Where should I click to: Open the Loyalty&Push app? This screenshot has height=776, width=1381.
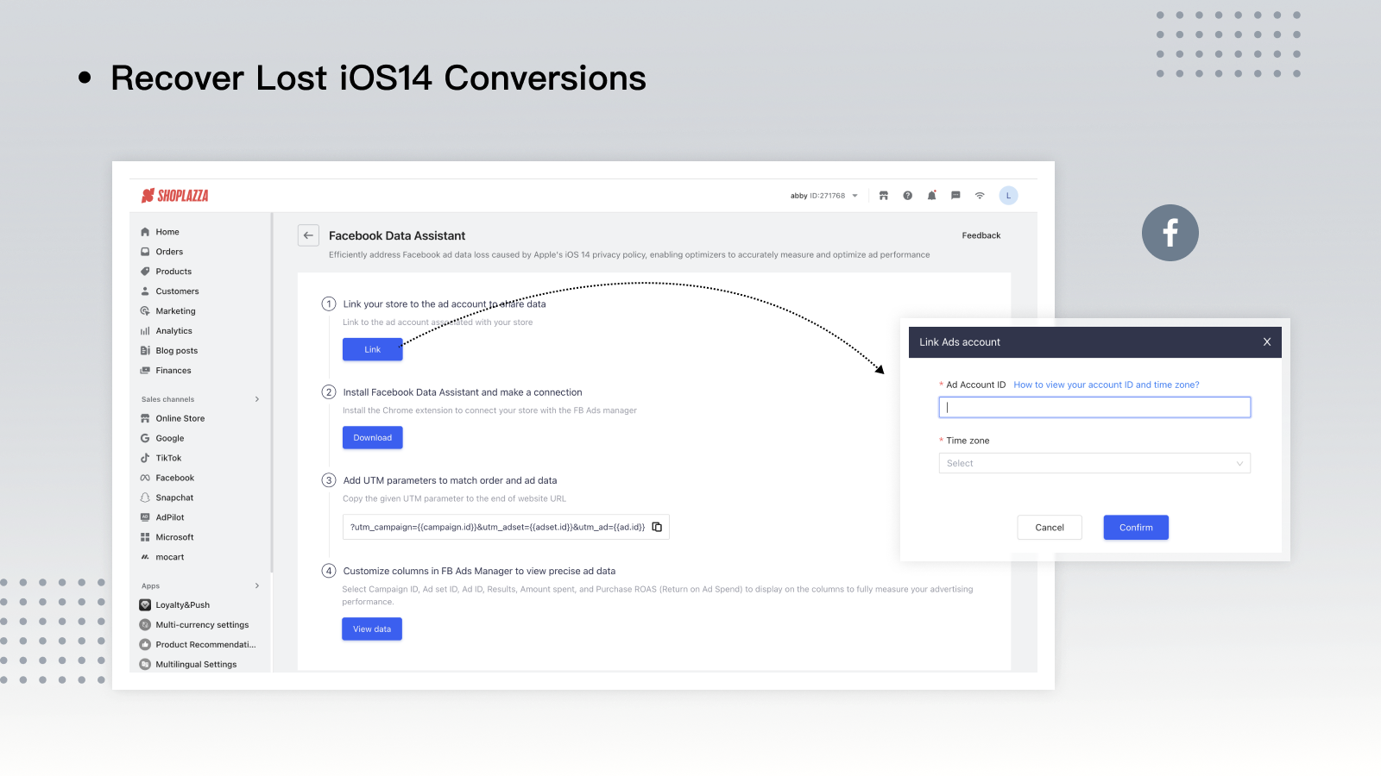[182, 605]
